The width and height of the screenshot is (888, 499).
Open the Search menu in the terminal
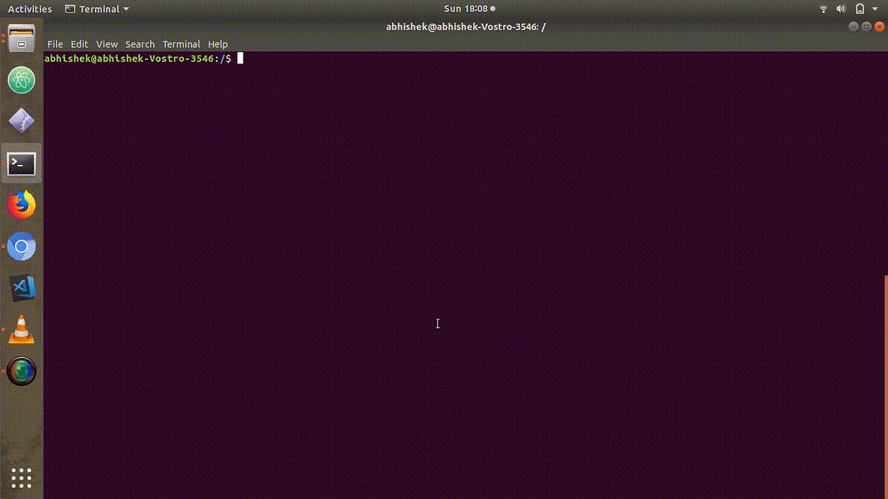[x=140, y=44]
